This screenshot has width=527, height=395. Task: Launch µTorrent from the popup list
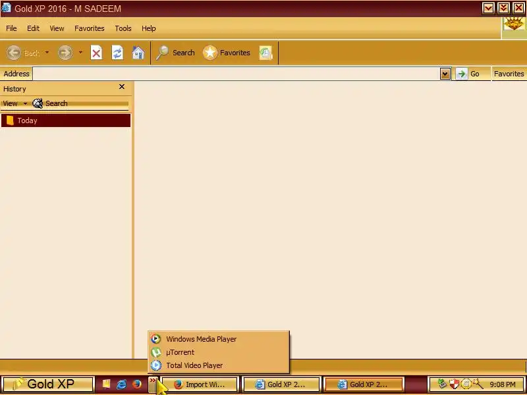(219, 352)
